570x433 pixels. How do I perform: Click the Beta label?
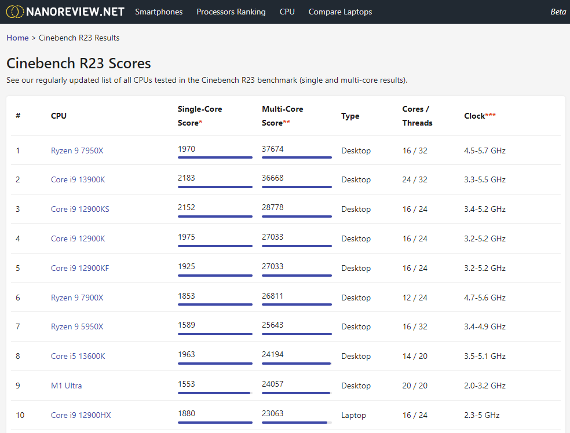(558, 12)
